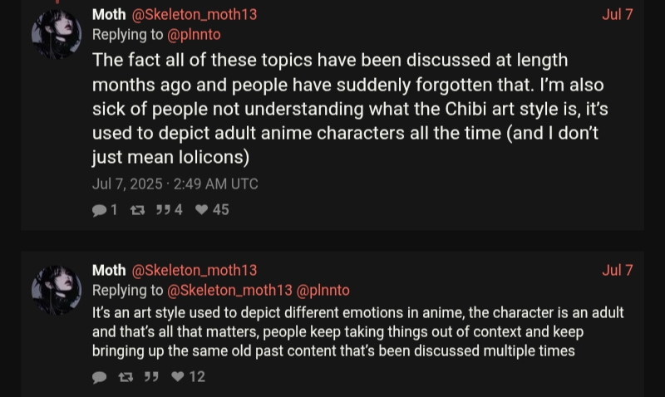665x397 pixels.
Task: Click @Skeleton_moth13 in second tweet's replying-to line
Action: pos(229,291)
